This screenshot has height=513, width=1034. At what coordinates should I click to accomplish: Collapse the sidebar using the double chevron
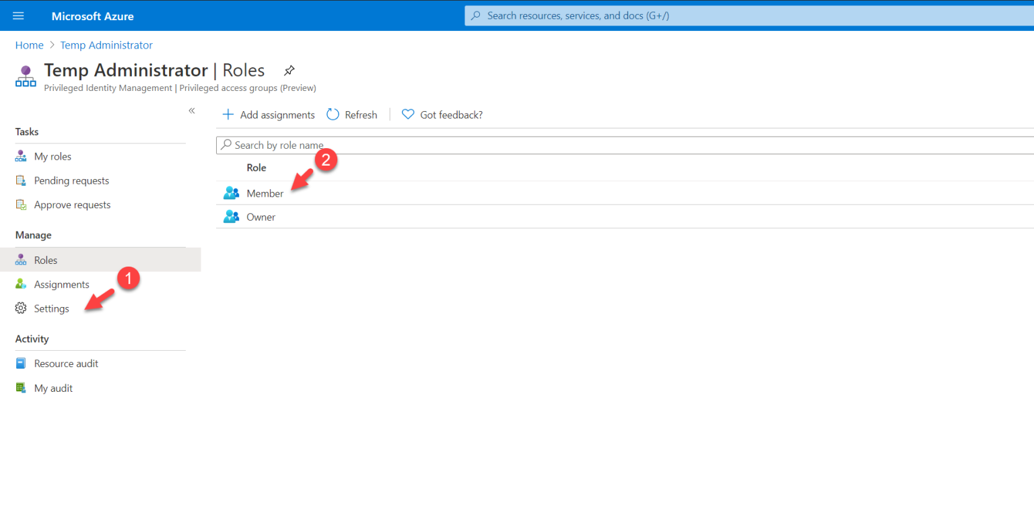pos(191,111)
